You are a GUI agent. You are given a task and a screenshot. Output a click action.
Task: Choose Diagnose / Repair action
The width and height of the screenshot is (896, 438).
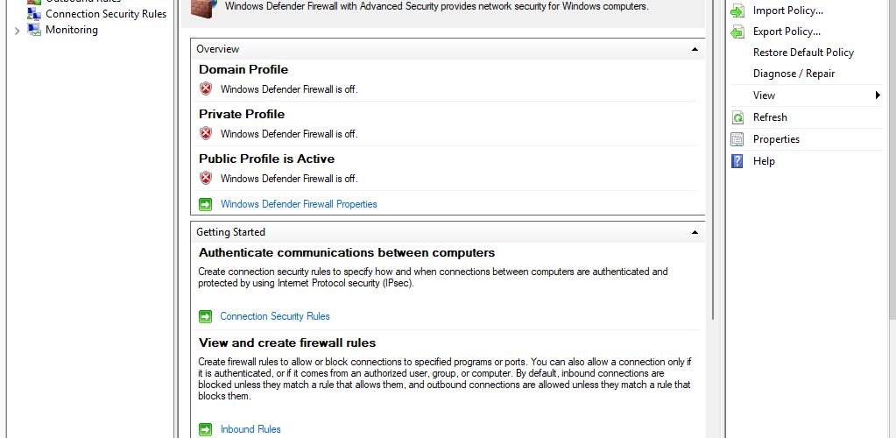[794, 74]
